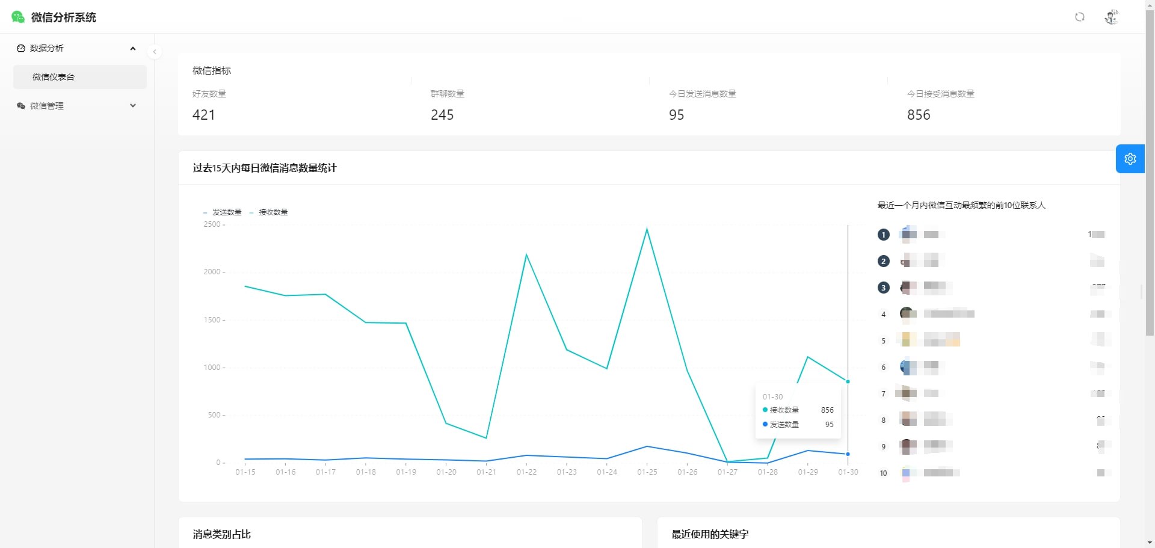Collapse the 数据分析 menu chevron

coord(133,48)
